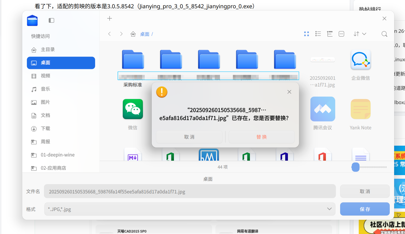405x234 pixels.
Task: Open the 周报 bookmark folder
Action: click(x=61, y=142)
